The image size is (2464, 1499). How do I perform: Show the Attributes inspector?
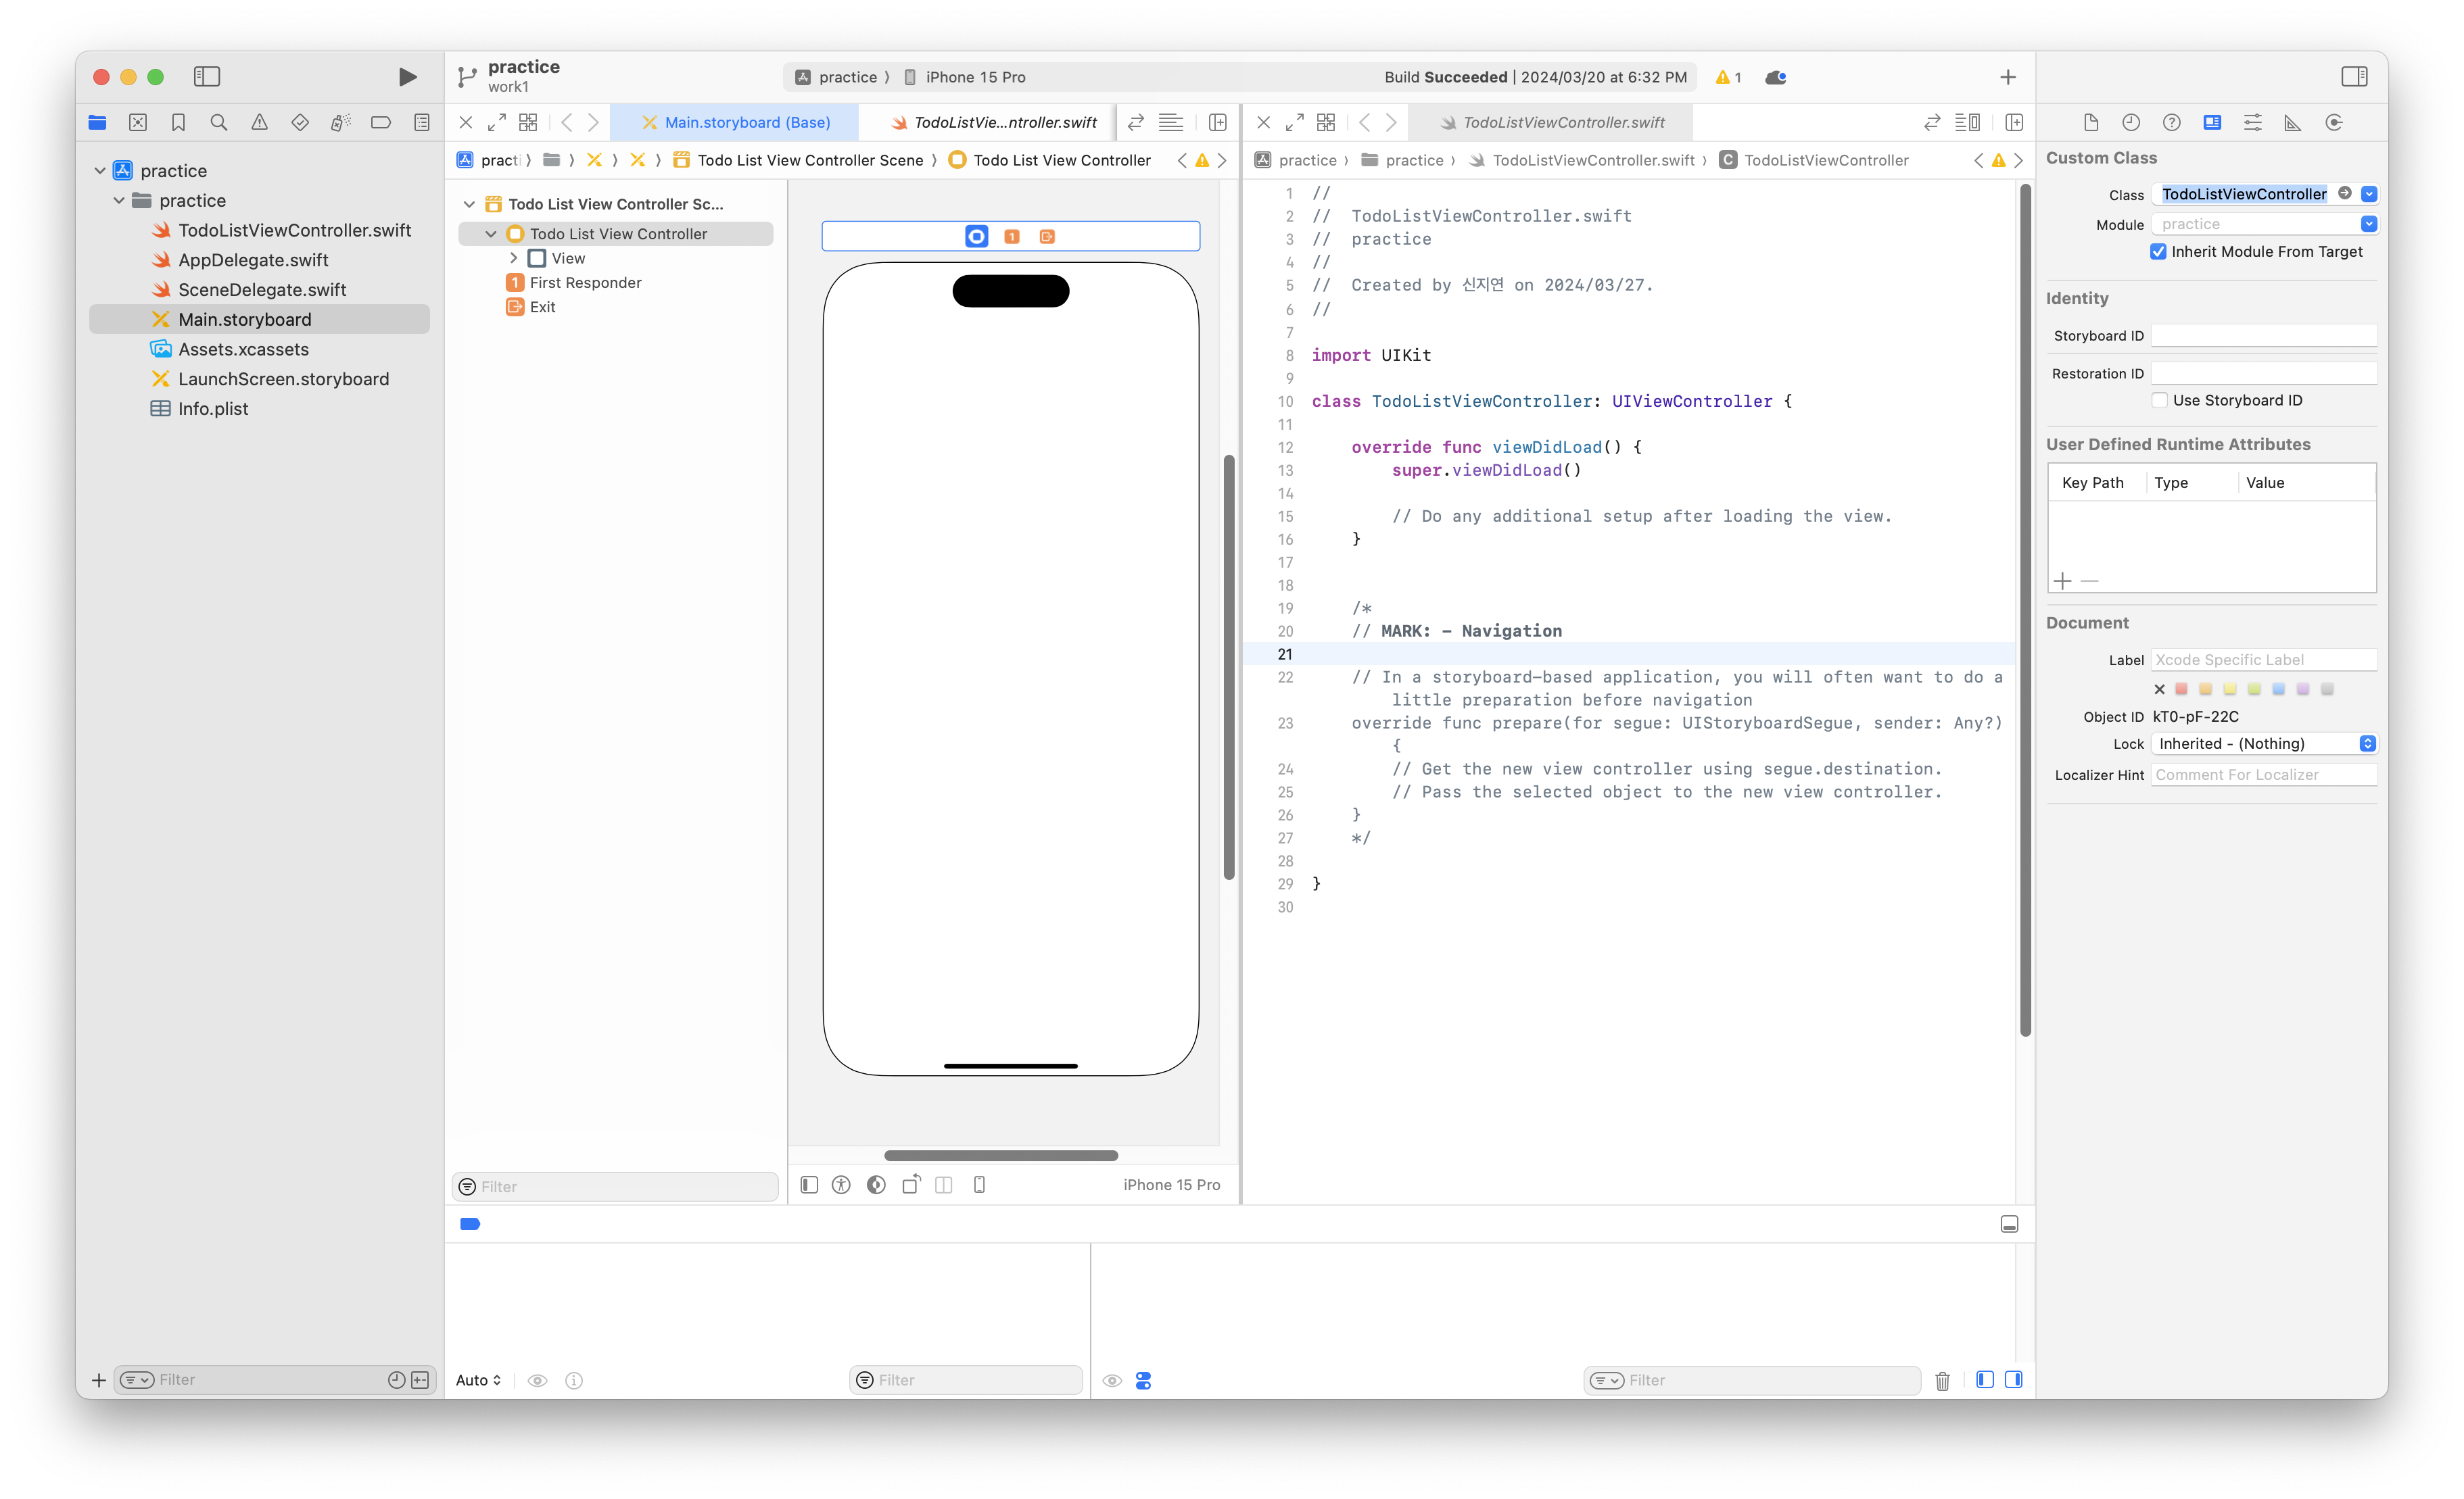2252,122
